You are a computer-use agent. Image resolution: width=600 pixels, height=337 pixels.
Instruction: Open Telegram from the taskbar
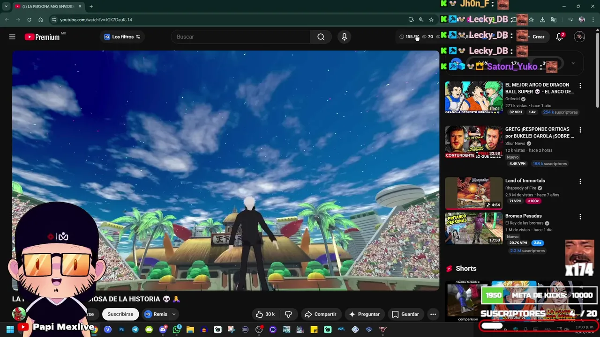coord(135,330)
